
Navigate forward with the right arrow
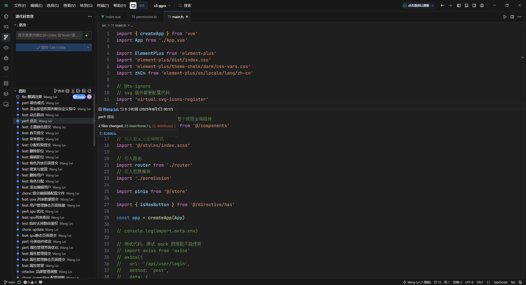click(450, 5)
